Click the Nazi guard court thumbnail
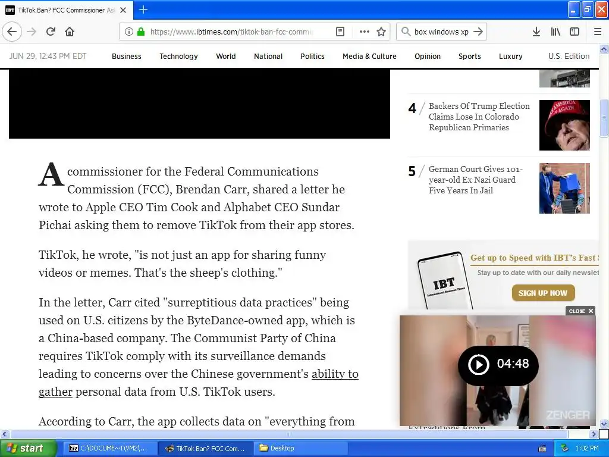 [x=564, y=188]
